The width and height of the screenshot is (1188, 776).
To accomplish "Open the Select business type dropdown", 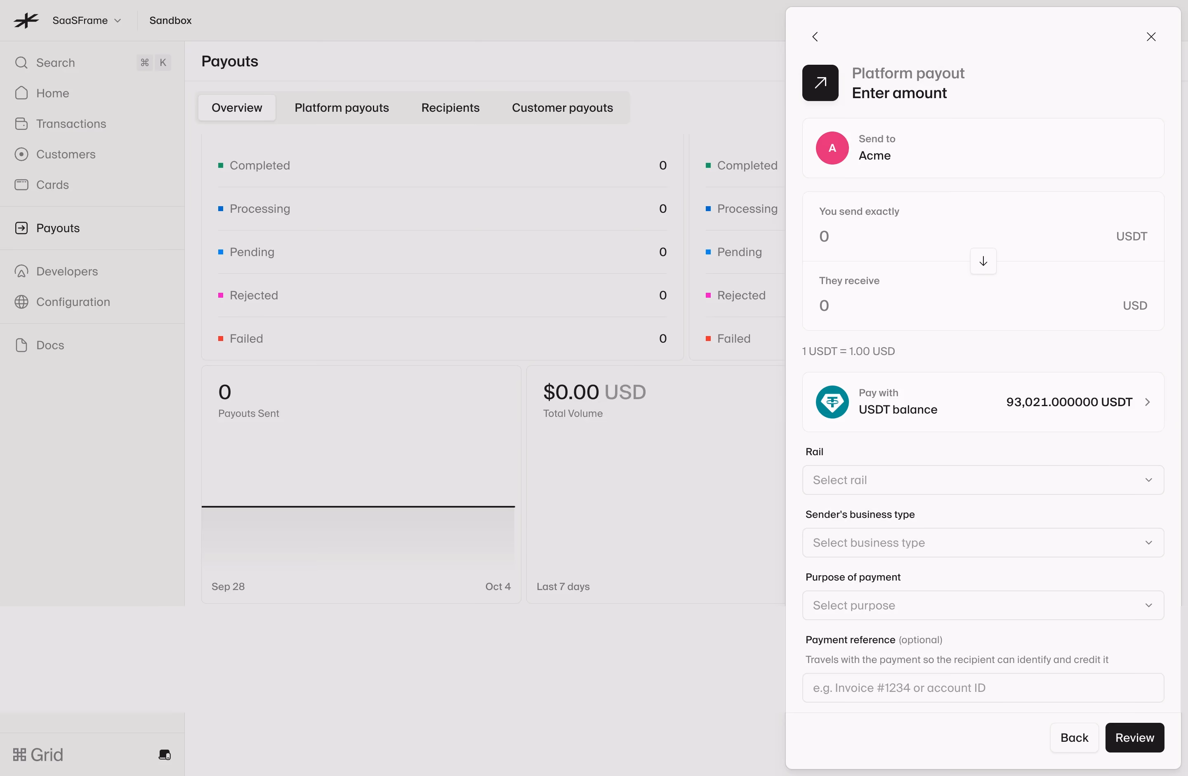I will coord(983,543).
